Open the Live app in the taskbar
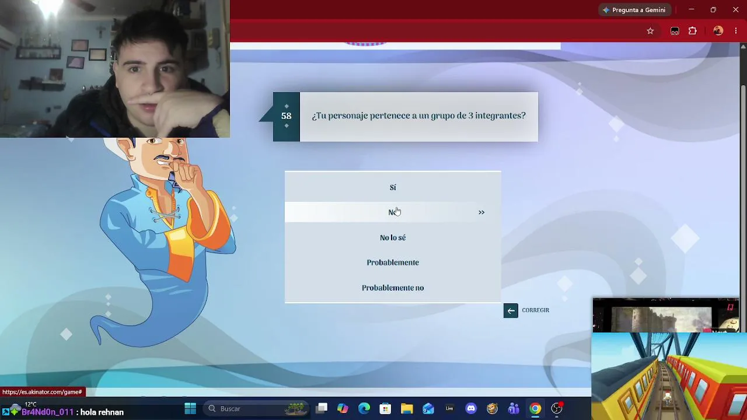The width and height of the screenshot is (747, 420). [449, 408]
